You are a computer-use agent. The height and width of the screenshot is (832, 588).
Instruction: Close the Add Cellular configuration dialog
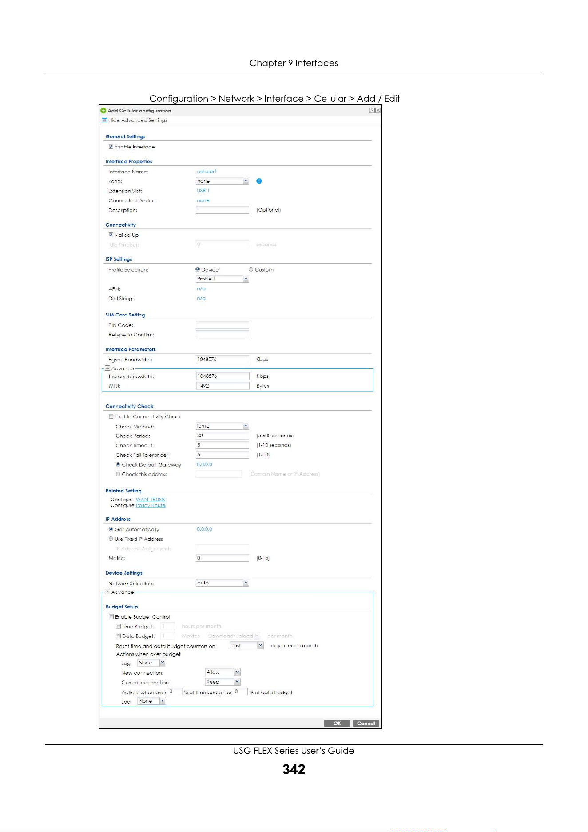click(378, 110)
